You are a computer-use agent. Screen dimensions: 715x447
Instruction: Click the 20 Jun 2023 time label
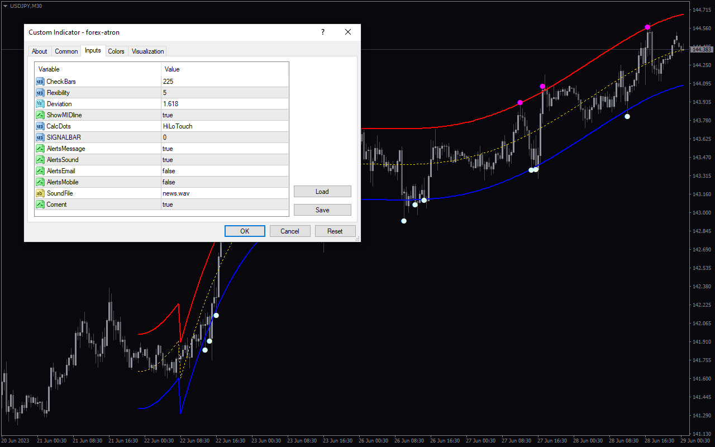(15, 441)
